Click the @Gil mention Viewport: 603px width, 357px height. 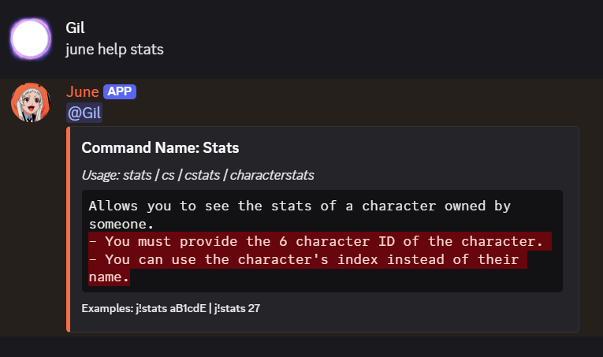click(84, 113)
